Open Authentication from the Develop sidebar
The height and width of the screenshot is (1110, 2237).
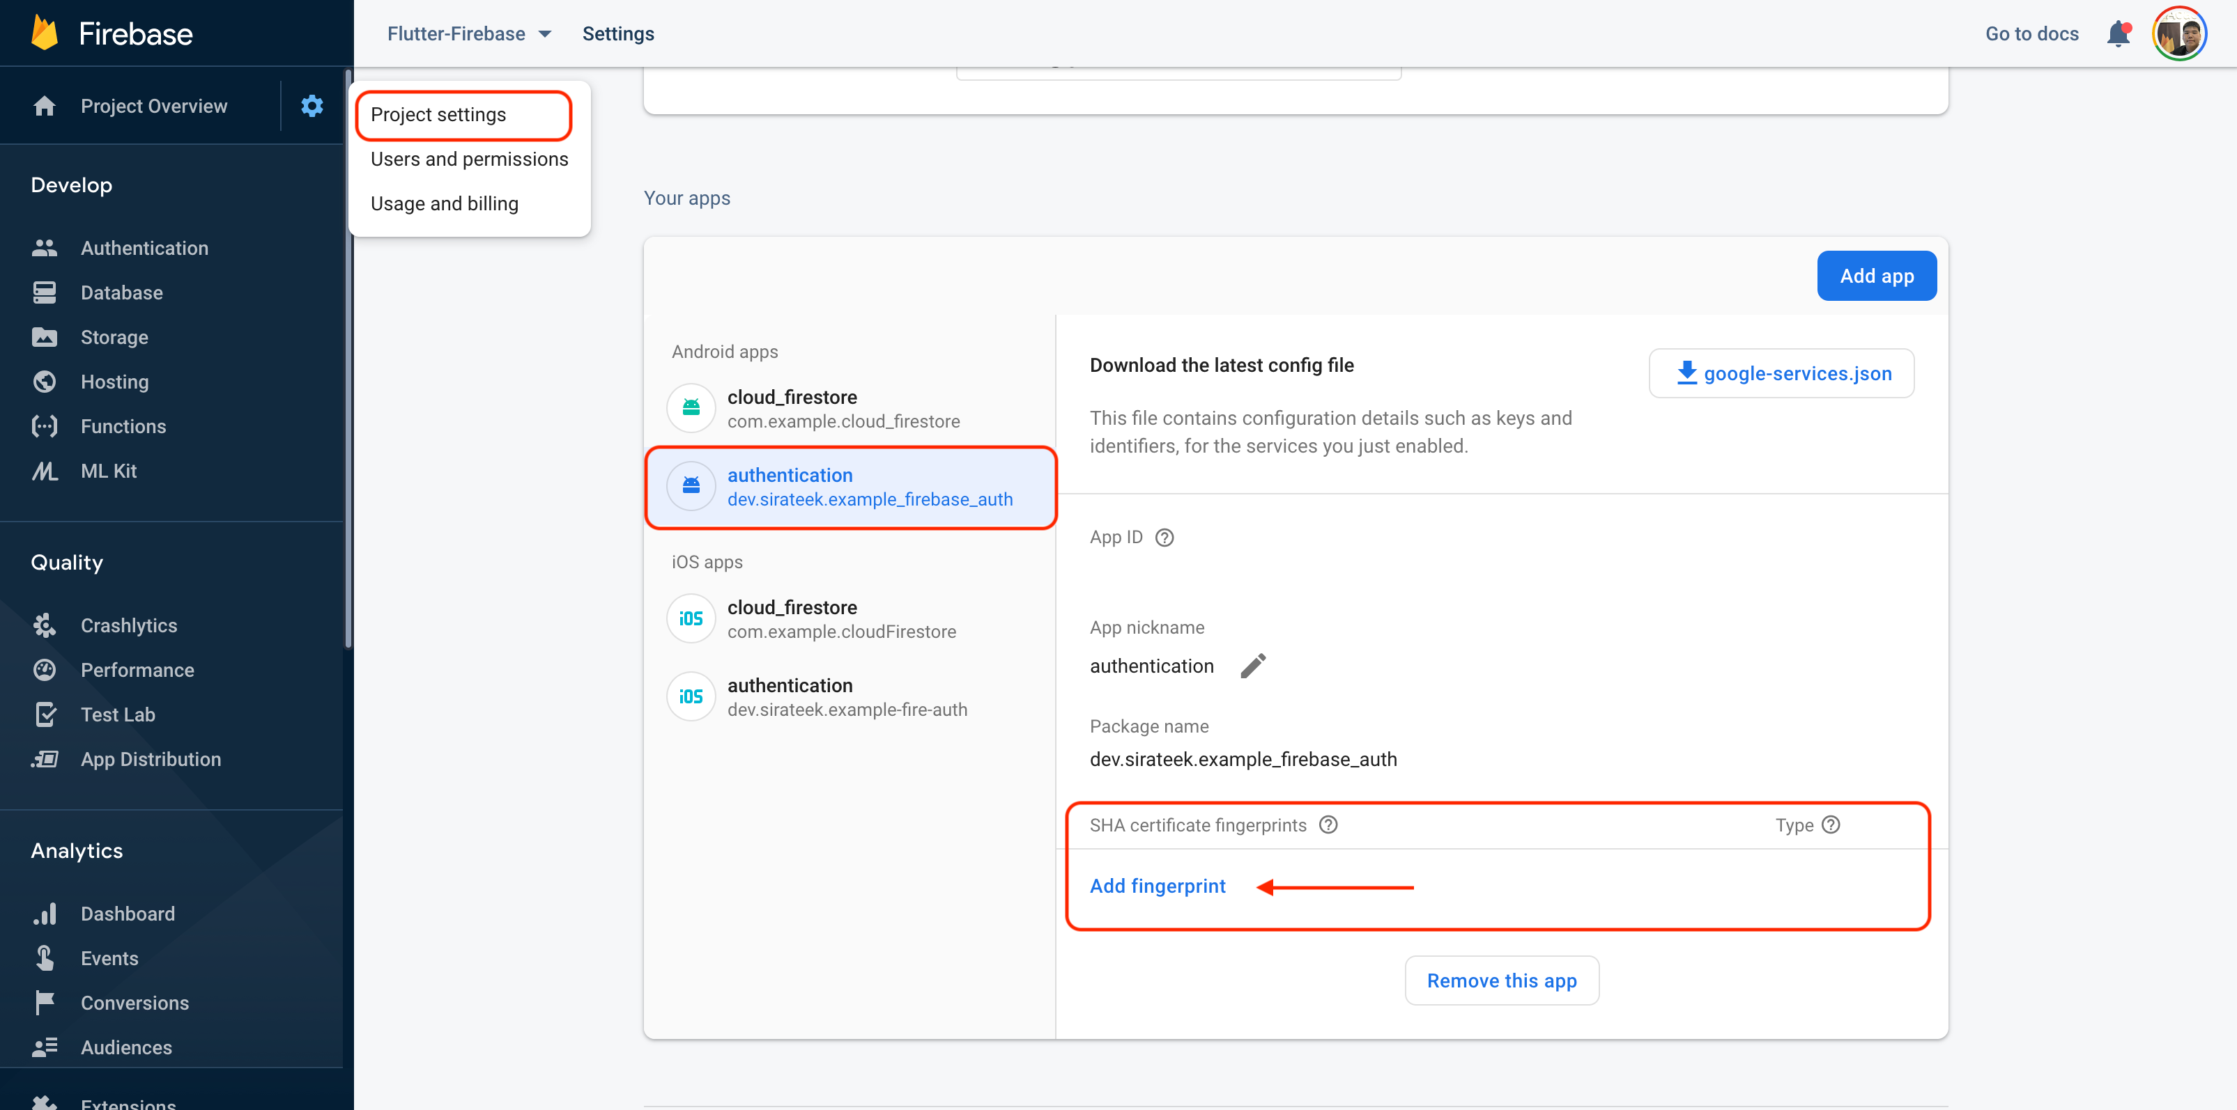point(144,247)
